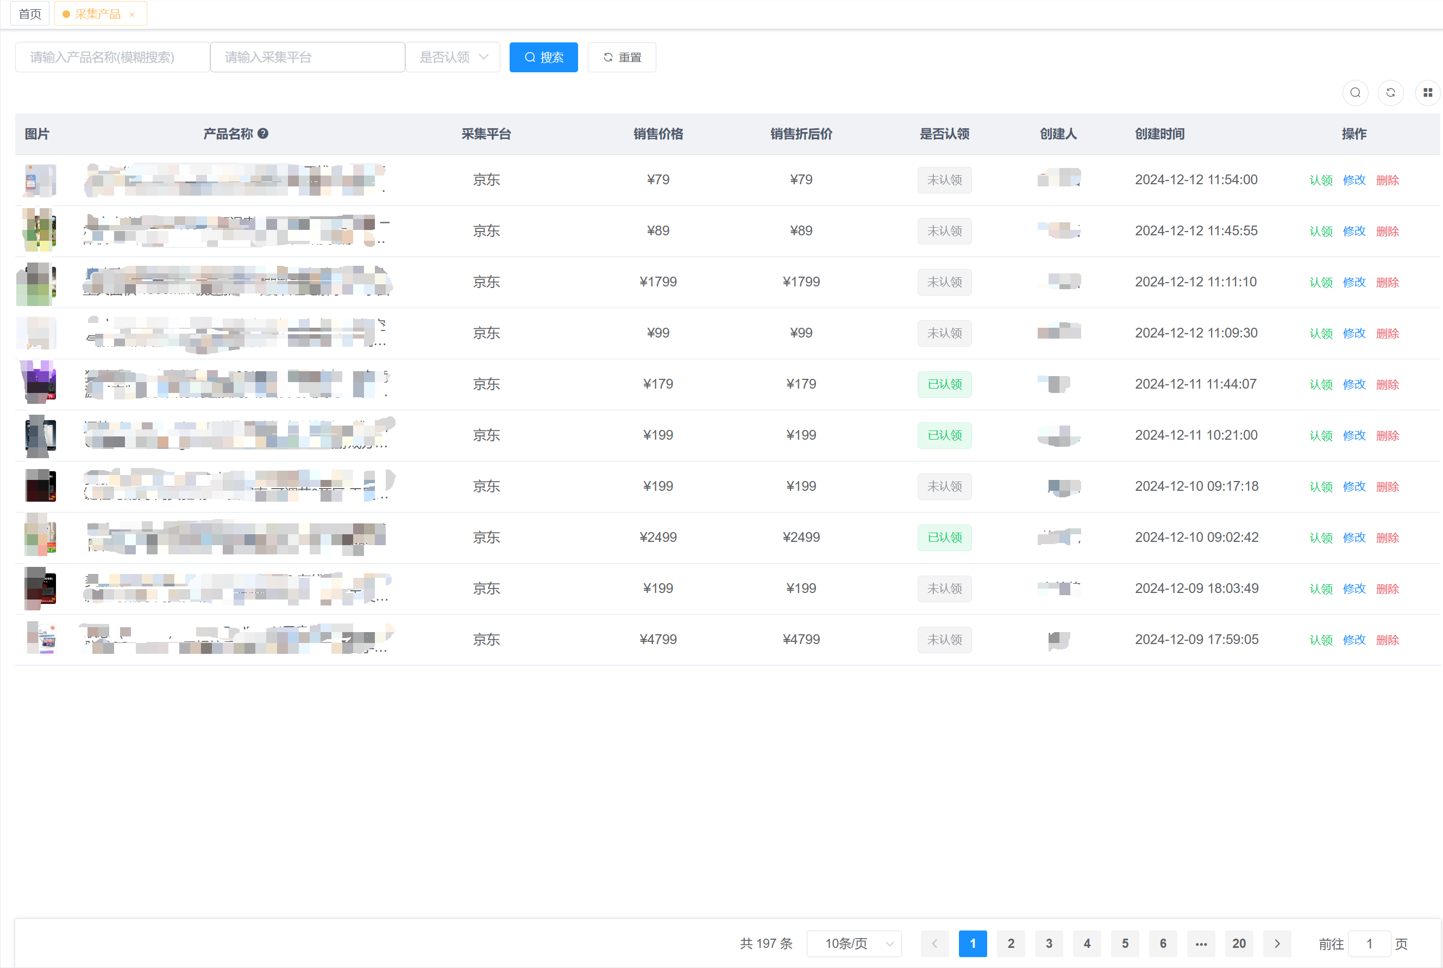Viewport: 1443px width, 968px height.
Task: Switch to the 首页 tab
Action: click(x=30, y=14)
